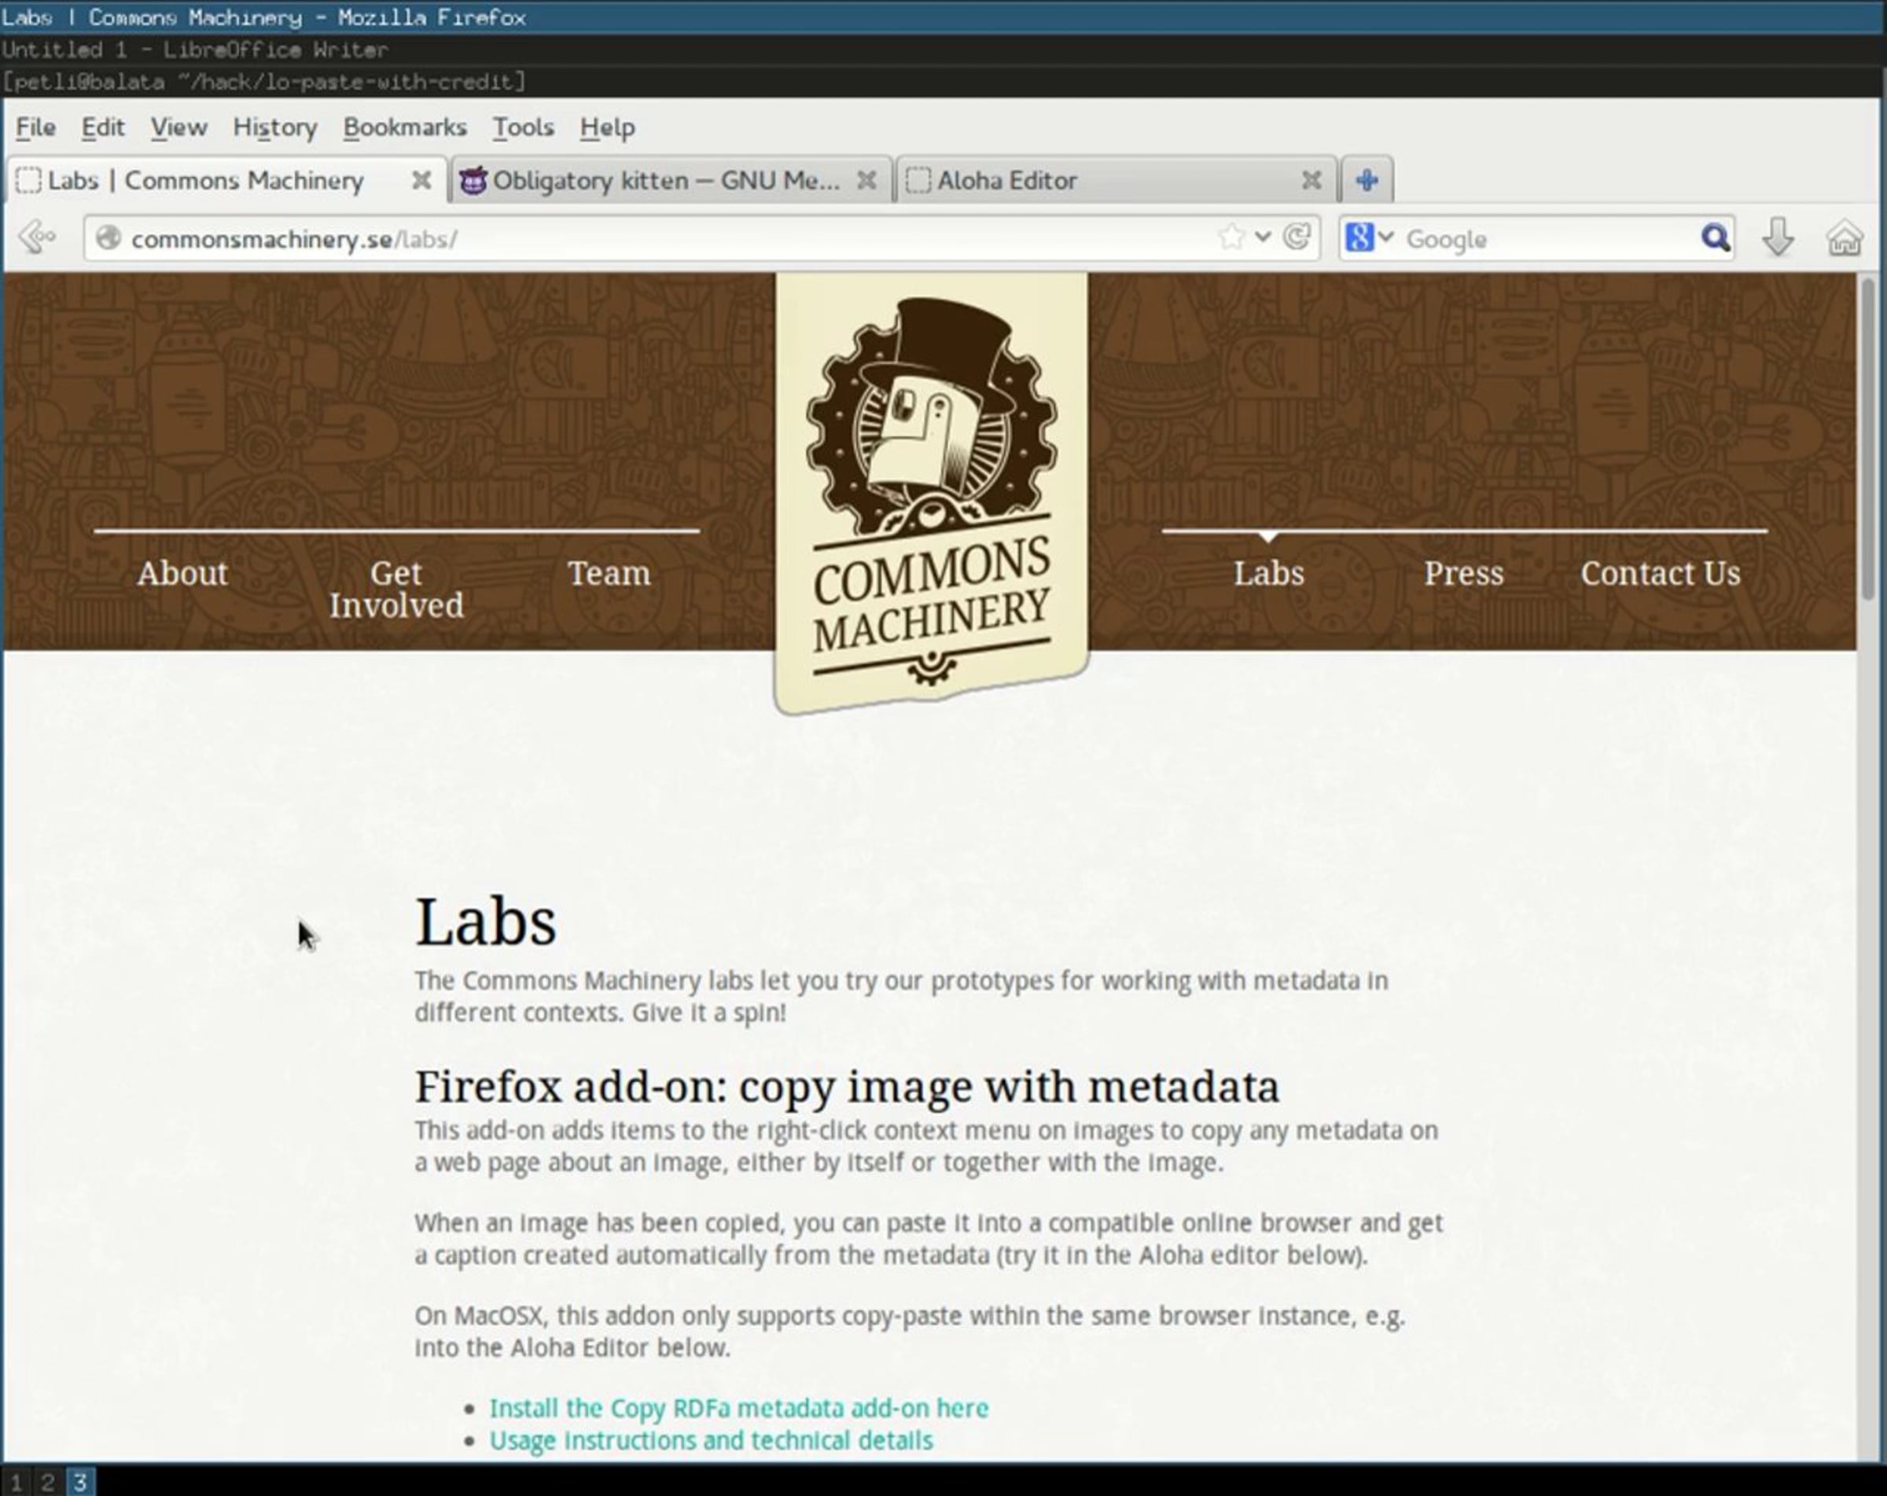The width and height of the screenshot is (1887, 1496).
Task: Open Install the Copy RDFa metadata add-on link
Action: (x=738, y=1408)
